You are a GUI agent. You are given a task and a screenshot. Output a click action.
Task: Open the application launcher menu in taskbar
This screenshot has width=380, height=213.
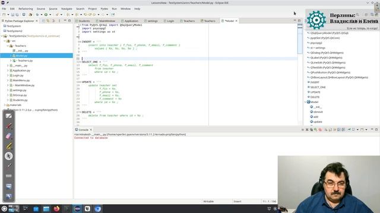click(4, 209)
